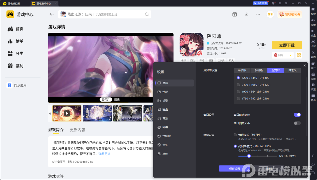Open the downloads icon in header
317x180 pixels.
point(246,14)
